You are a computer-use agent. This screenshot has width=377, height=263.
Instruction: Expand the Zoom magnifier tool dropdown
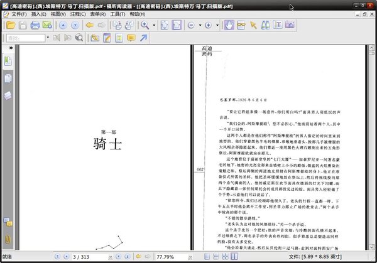tap(154, 25)
